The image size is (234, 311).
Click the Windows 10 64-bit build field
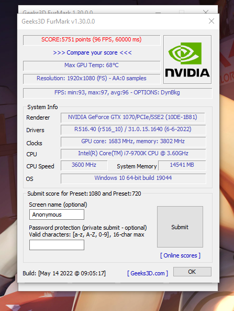(x=133, y=178)
